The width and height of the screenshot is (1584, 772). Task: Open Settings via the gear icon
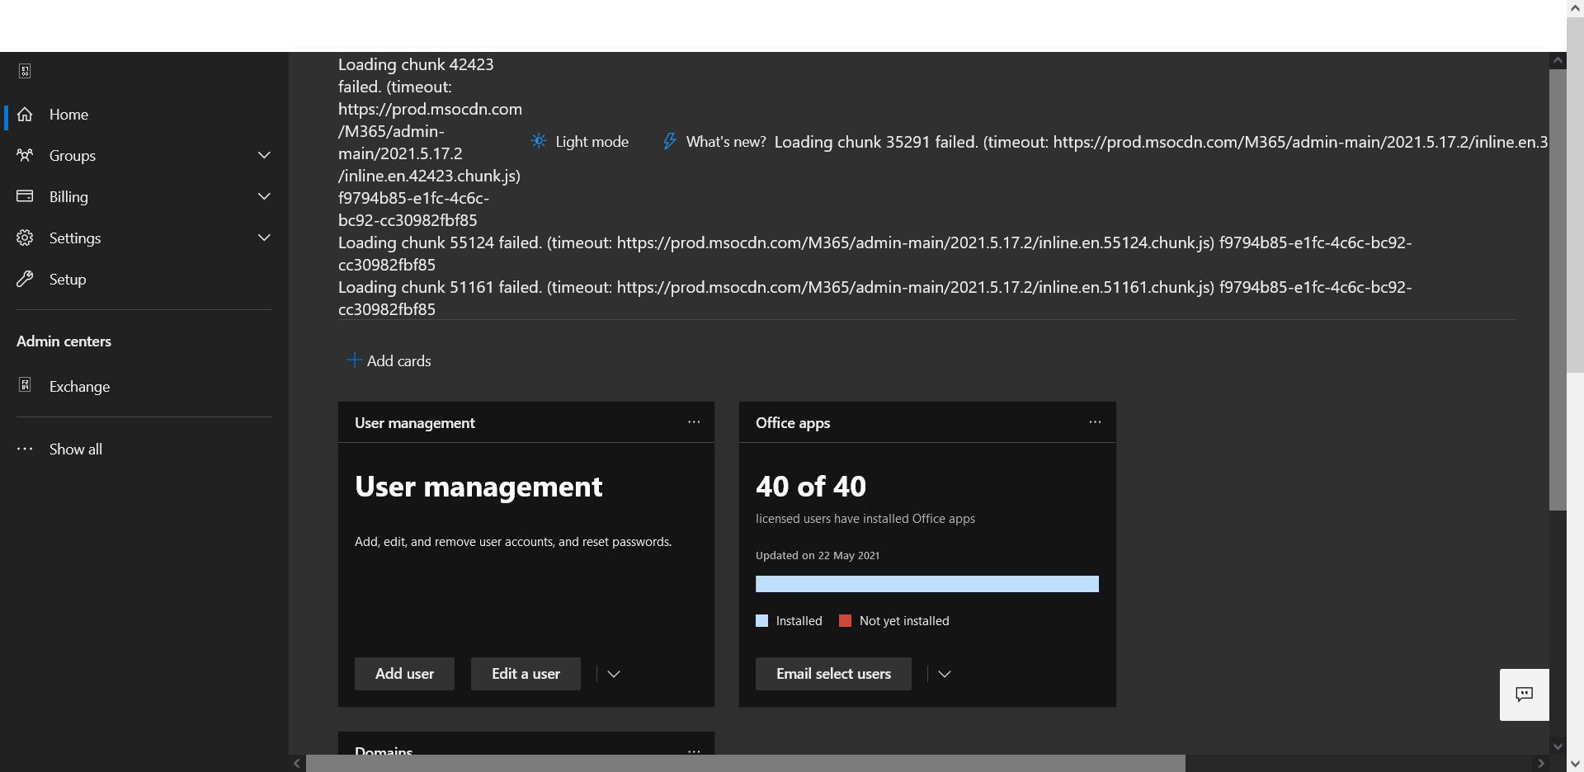(x=25, y=238)
